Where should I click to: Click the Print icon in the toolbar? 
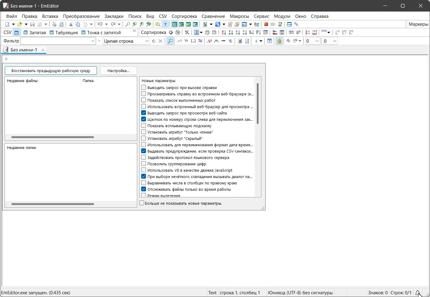tap(55, 24)
